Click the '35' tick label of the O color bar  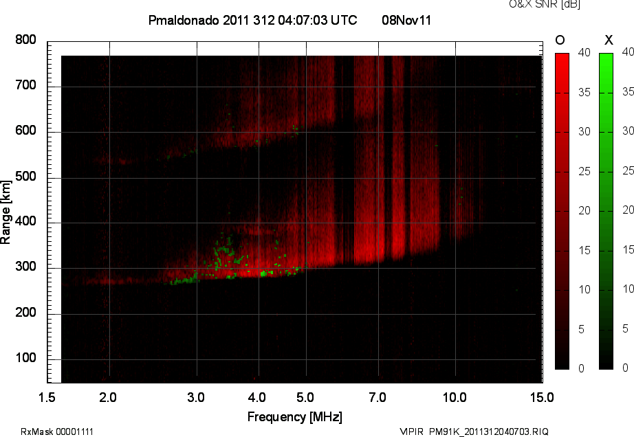584,93
